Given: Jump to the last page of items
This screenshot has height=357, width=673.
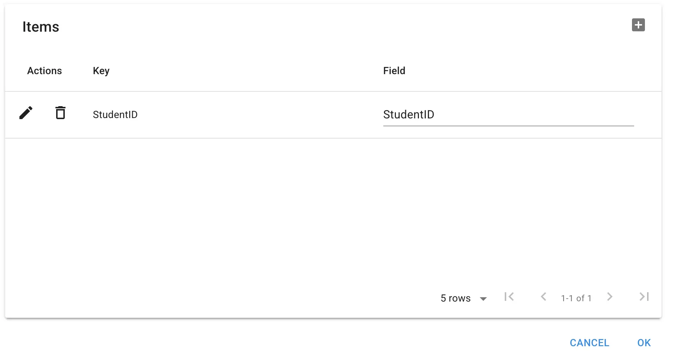Looking at the screenshot, I should click(x=644, y=297).
